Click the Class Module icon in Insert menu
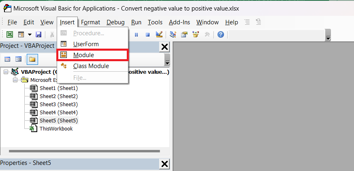This screenshot has width=354, height=171. pyautogui.click(x=64, y=66)
